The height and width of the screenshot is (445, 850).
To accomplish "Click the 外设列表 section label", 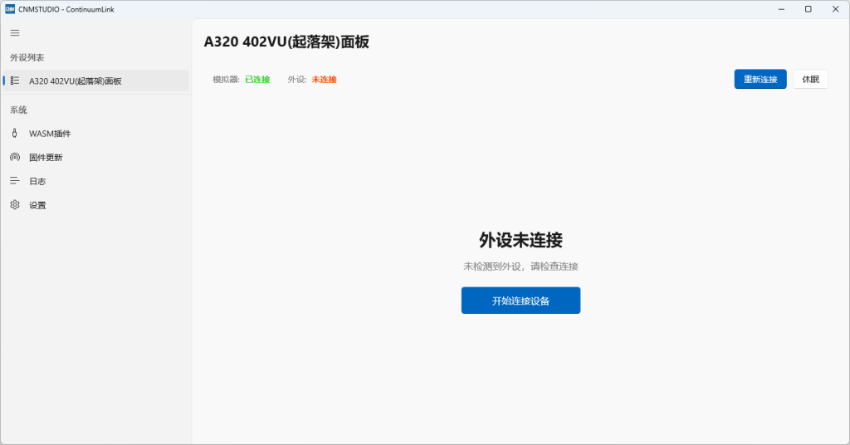I will pos(27,57).
